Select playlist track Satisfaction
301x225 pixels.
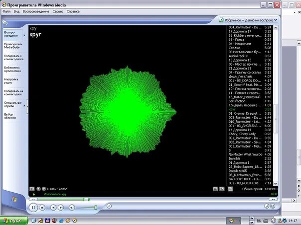point(250,101)
